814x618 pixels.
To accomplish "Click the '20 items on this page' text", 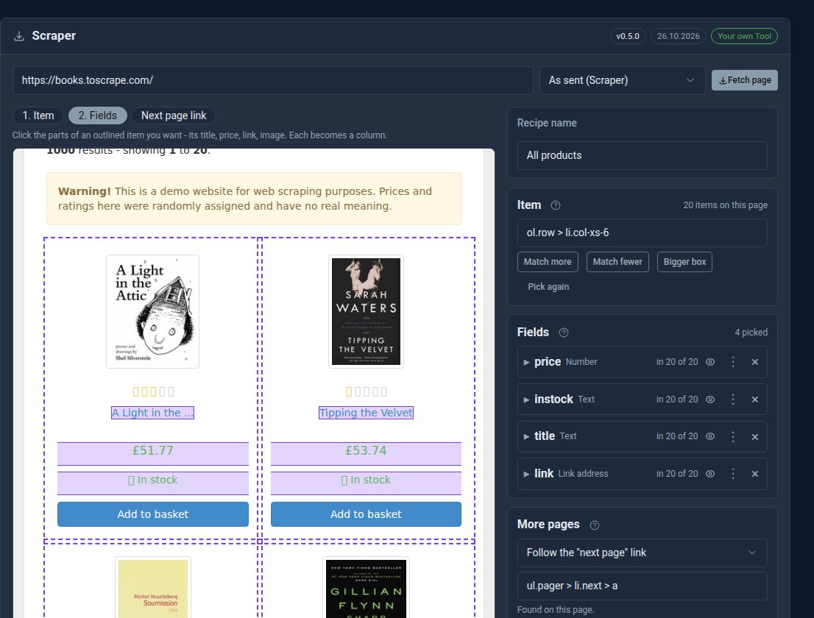I will tap(725, 205).
